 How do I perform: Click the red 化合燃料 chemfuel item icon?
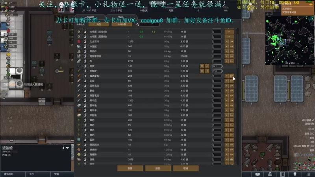pos(79,41)
